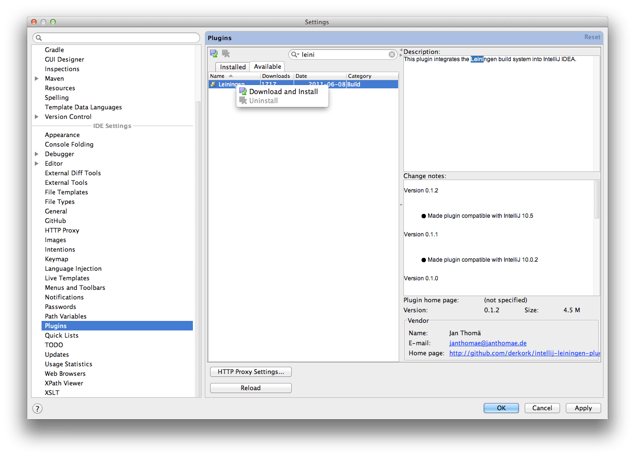Select Quick Lists item

62,335
